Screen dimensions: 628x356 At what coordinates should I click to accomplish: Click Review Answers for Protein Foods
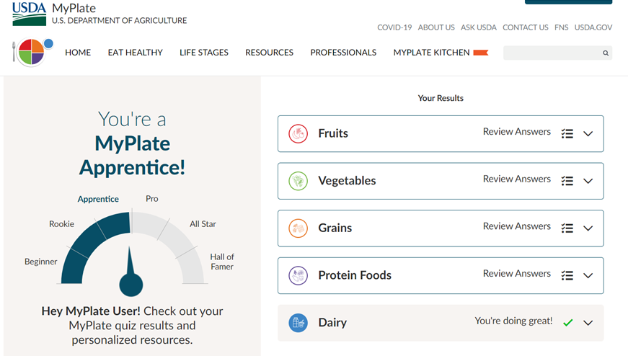(x=516, y=274)
